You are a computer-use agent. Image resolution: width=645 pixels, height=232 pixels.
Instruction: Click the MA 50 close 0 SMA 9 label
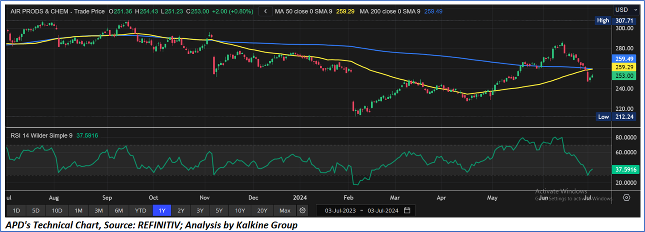pos(303,11)
